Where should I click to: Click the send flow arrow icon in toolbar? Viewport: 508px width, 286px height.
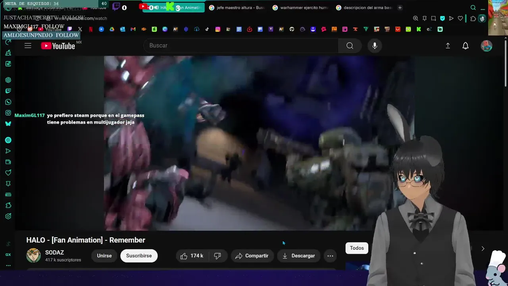click(x=451, y=18)
